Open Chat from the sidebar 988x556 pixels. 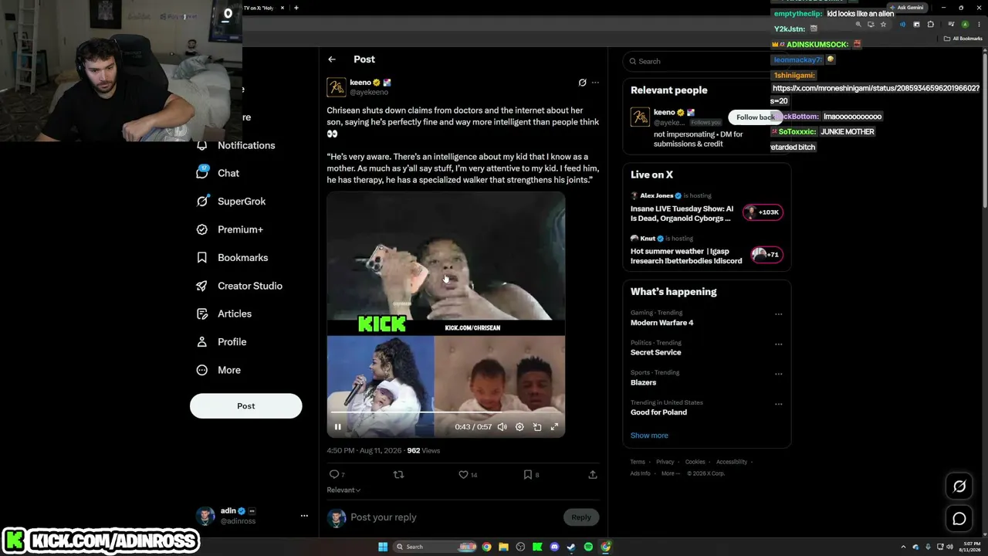218,173
